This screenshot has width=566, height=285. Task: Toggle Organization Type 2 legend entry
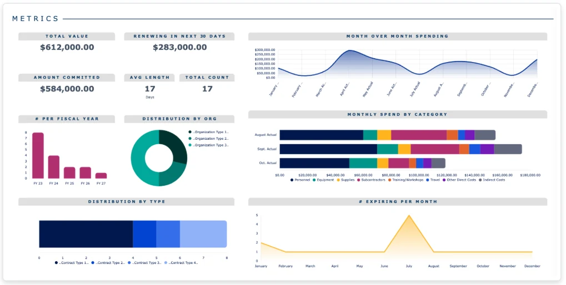[x=209, y=139]
